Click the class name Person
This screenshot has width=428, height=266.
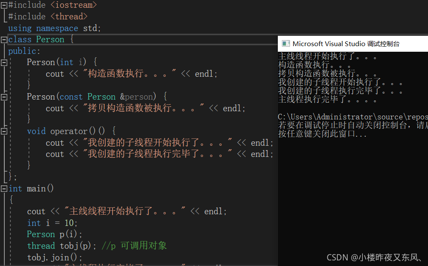click(x=50, y=39)
